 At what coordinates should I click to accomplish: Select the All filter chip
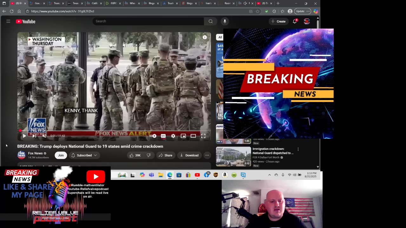(220, 37)
